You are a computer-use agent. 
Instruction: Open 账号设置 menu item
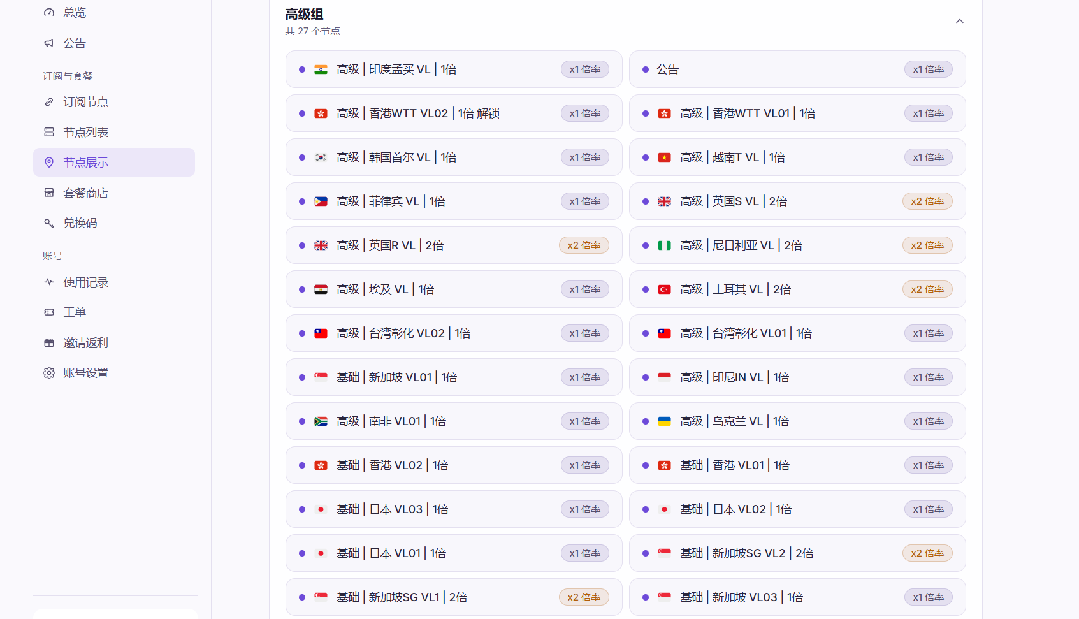(x=114, y=373)
